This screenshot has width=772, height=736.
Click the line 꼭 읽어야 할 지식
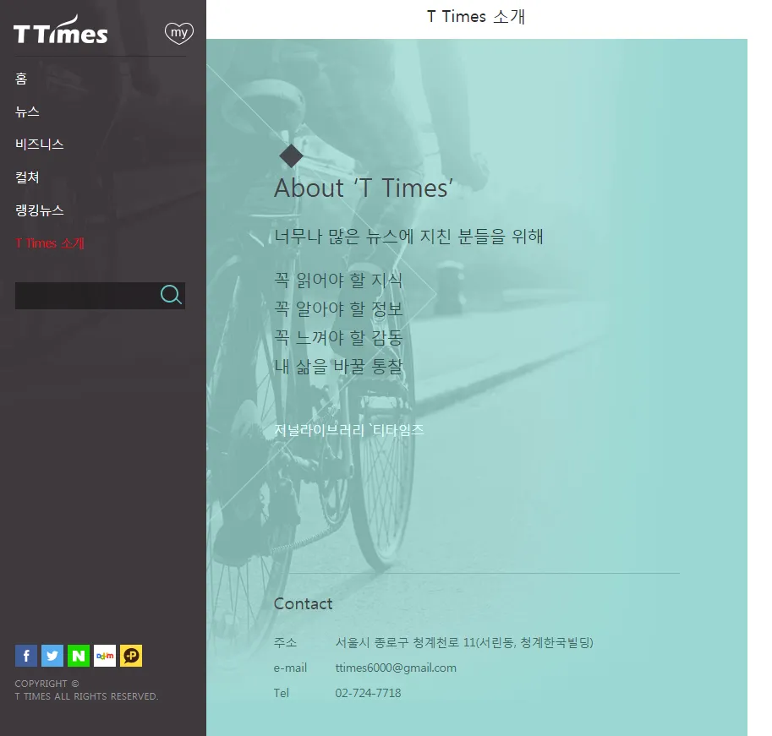[x=339, y=281]
